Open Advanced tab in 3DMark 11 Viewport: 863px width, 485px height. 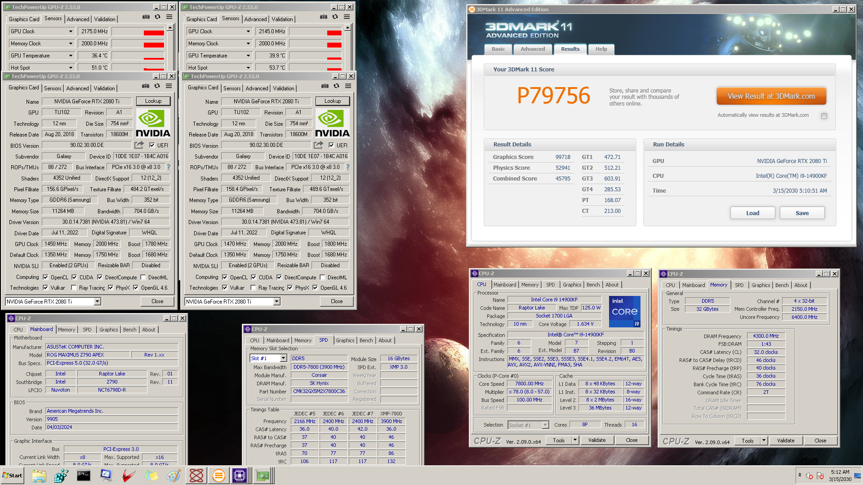[x=533, y=49]
